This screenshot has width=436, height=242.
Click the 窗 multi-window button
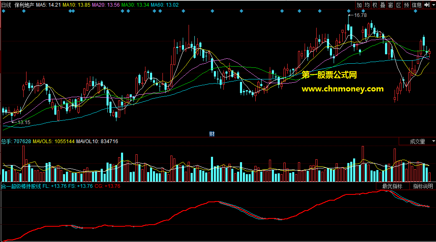(391, 5)
